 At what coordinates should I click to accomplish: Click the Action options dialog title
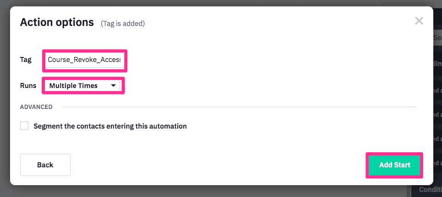57,22
